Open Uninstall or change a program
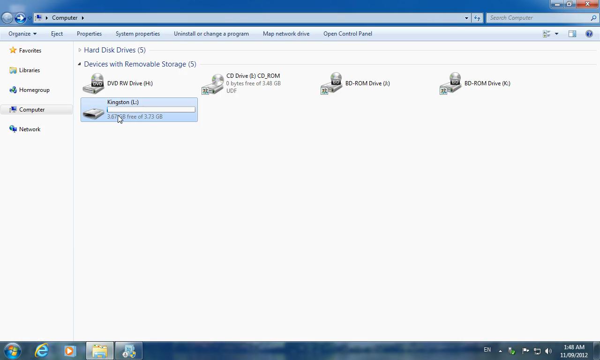600x360 pixels. point(211,34)
